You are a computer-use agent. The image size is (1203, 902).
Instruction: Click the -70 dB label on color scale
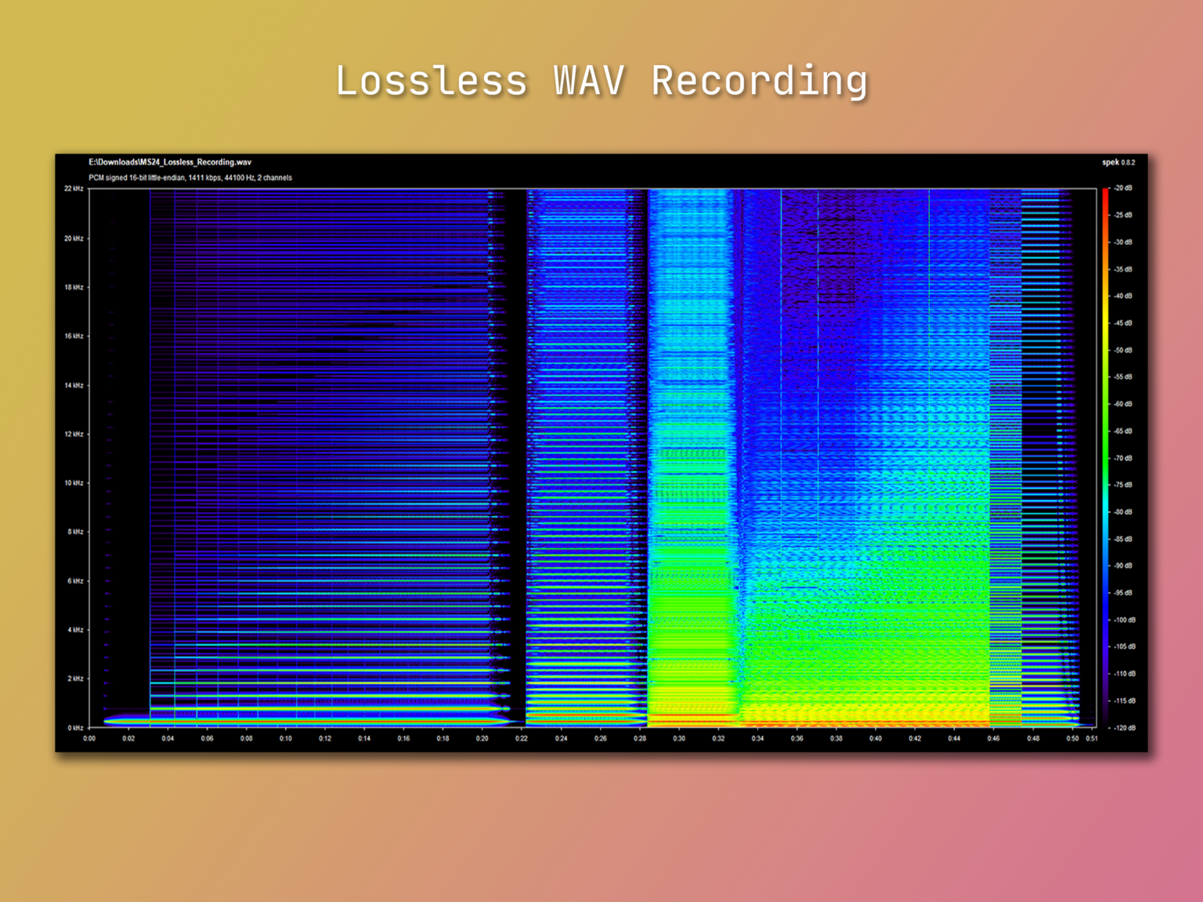1123,458
